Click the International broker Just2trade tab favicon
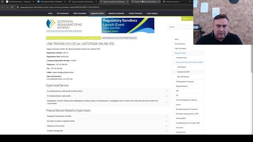 (38, 2)
